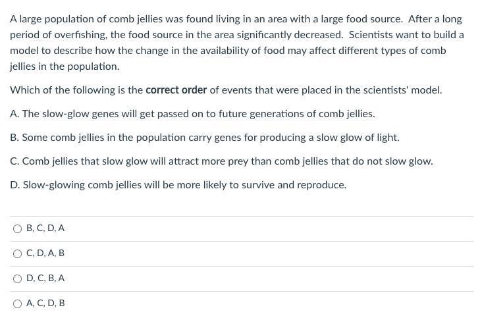Click the answer label text 'B, C, D, A'
Viewport: 482px width, 320px height.
tap(45, 228)
